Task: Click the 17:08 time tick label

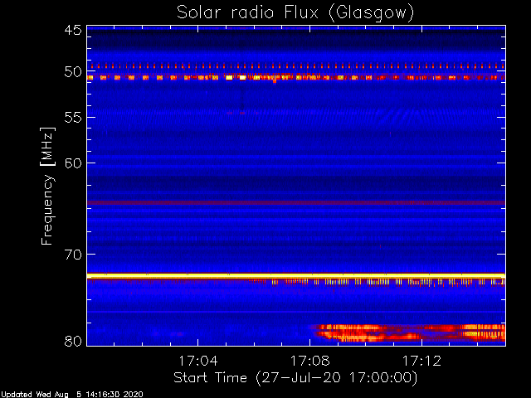Action: point(309,361)
